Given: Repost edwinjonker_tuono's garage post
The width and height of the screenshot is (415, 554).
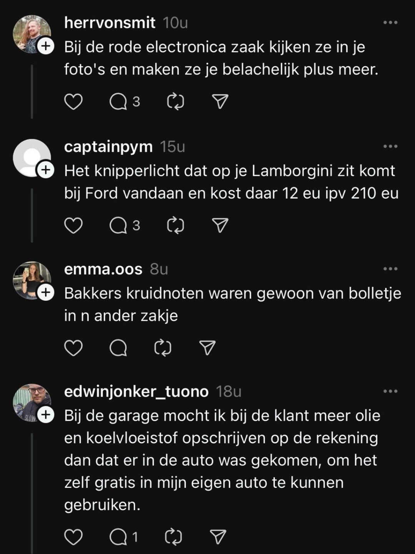Looking at the screenshot, I should coord(173,537).
